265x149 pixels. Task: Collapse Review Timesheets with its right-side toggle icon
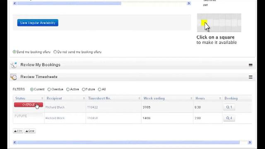tap(251, 77)
